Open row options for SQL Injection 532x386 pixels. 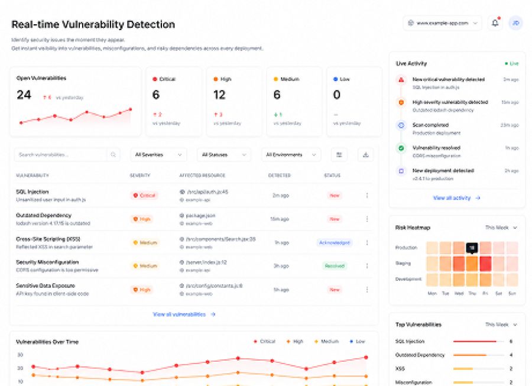[367, 196]
